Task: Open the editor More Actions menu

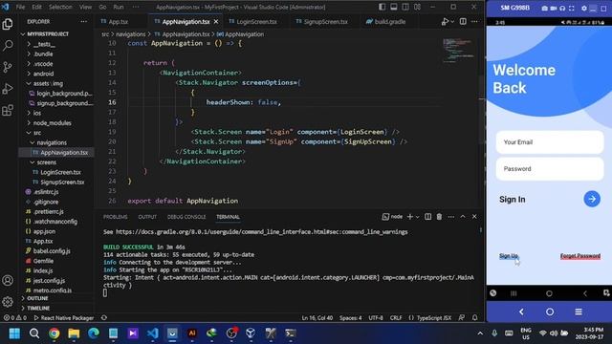Action: (x=474, y=22)
